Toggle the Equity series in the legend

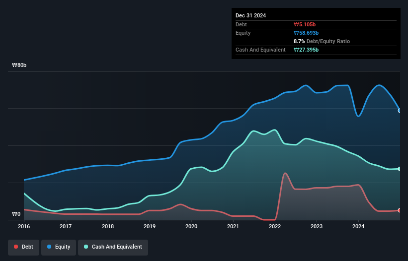[x=59, y=247]
